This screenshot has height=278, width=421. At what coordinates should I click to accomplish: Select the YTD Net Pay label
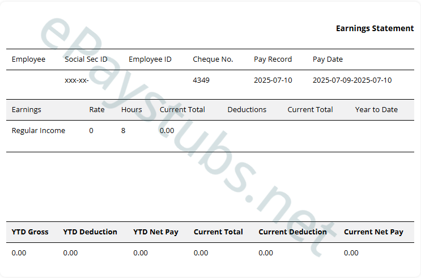coord(156,232)
